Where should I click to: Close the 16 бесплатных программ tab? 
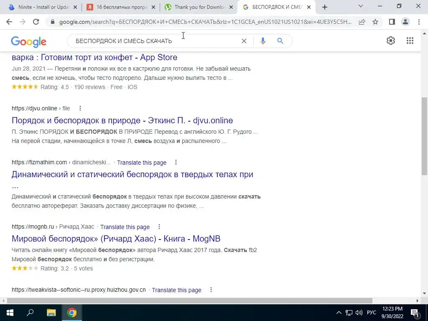[154, 8]
